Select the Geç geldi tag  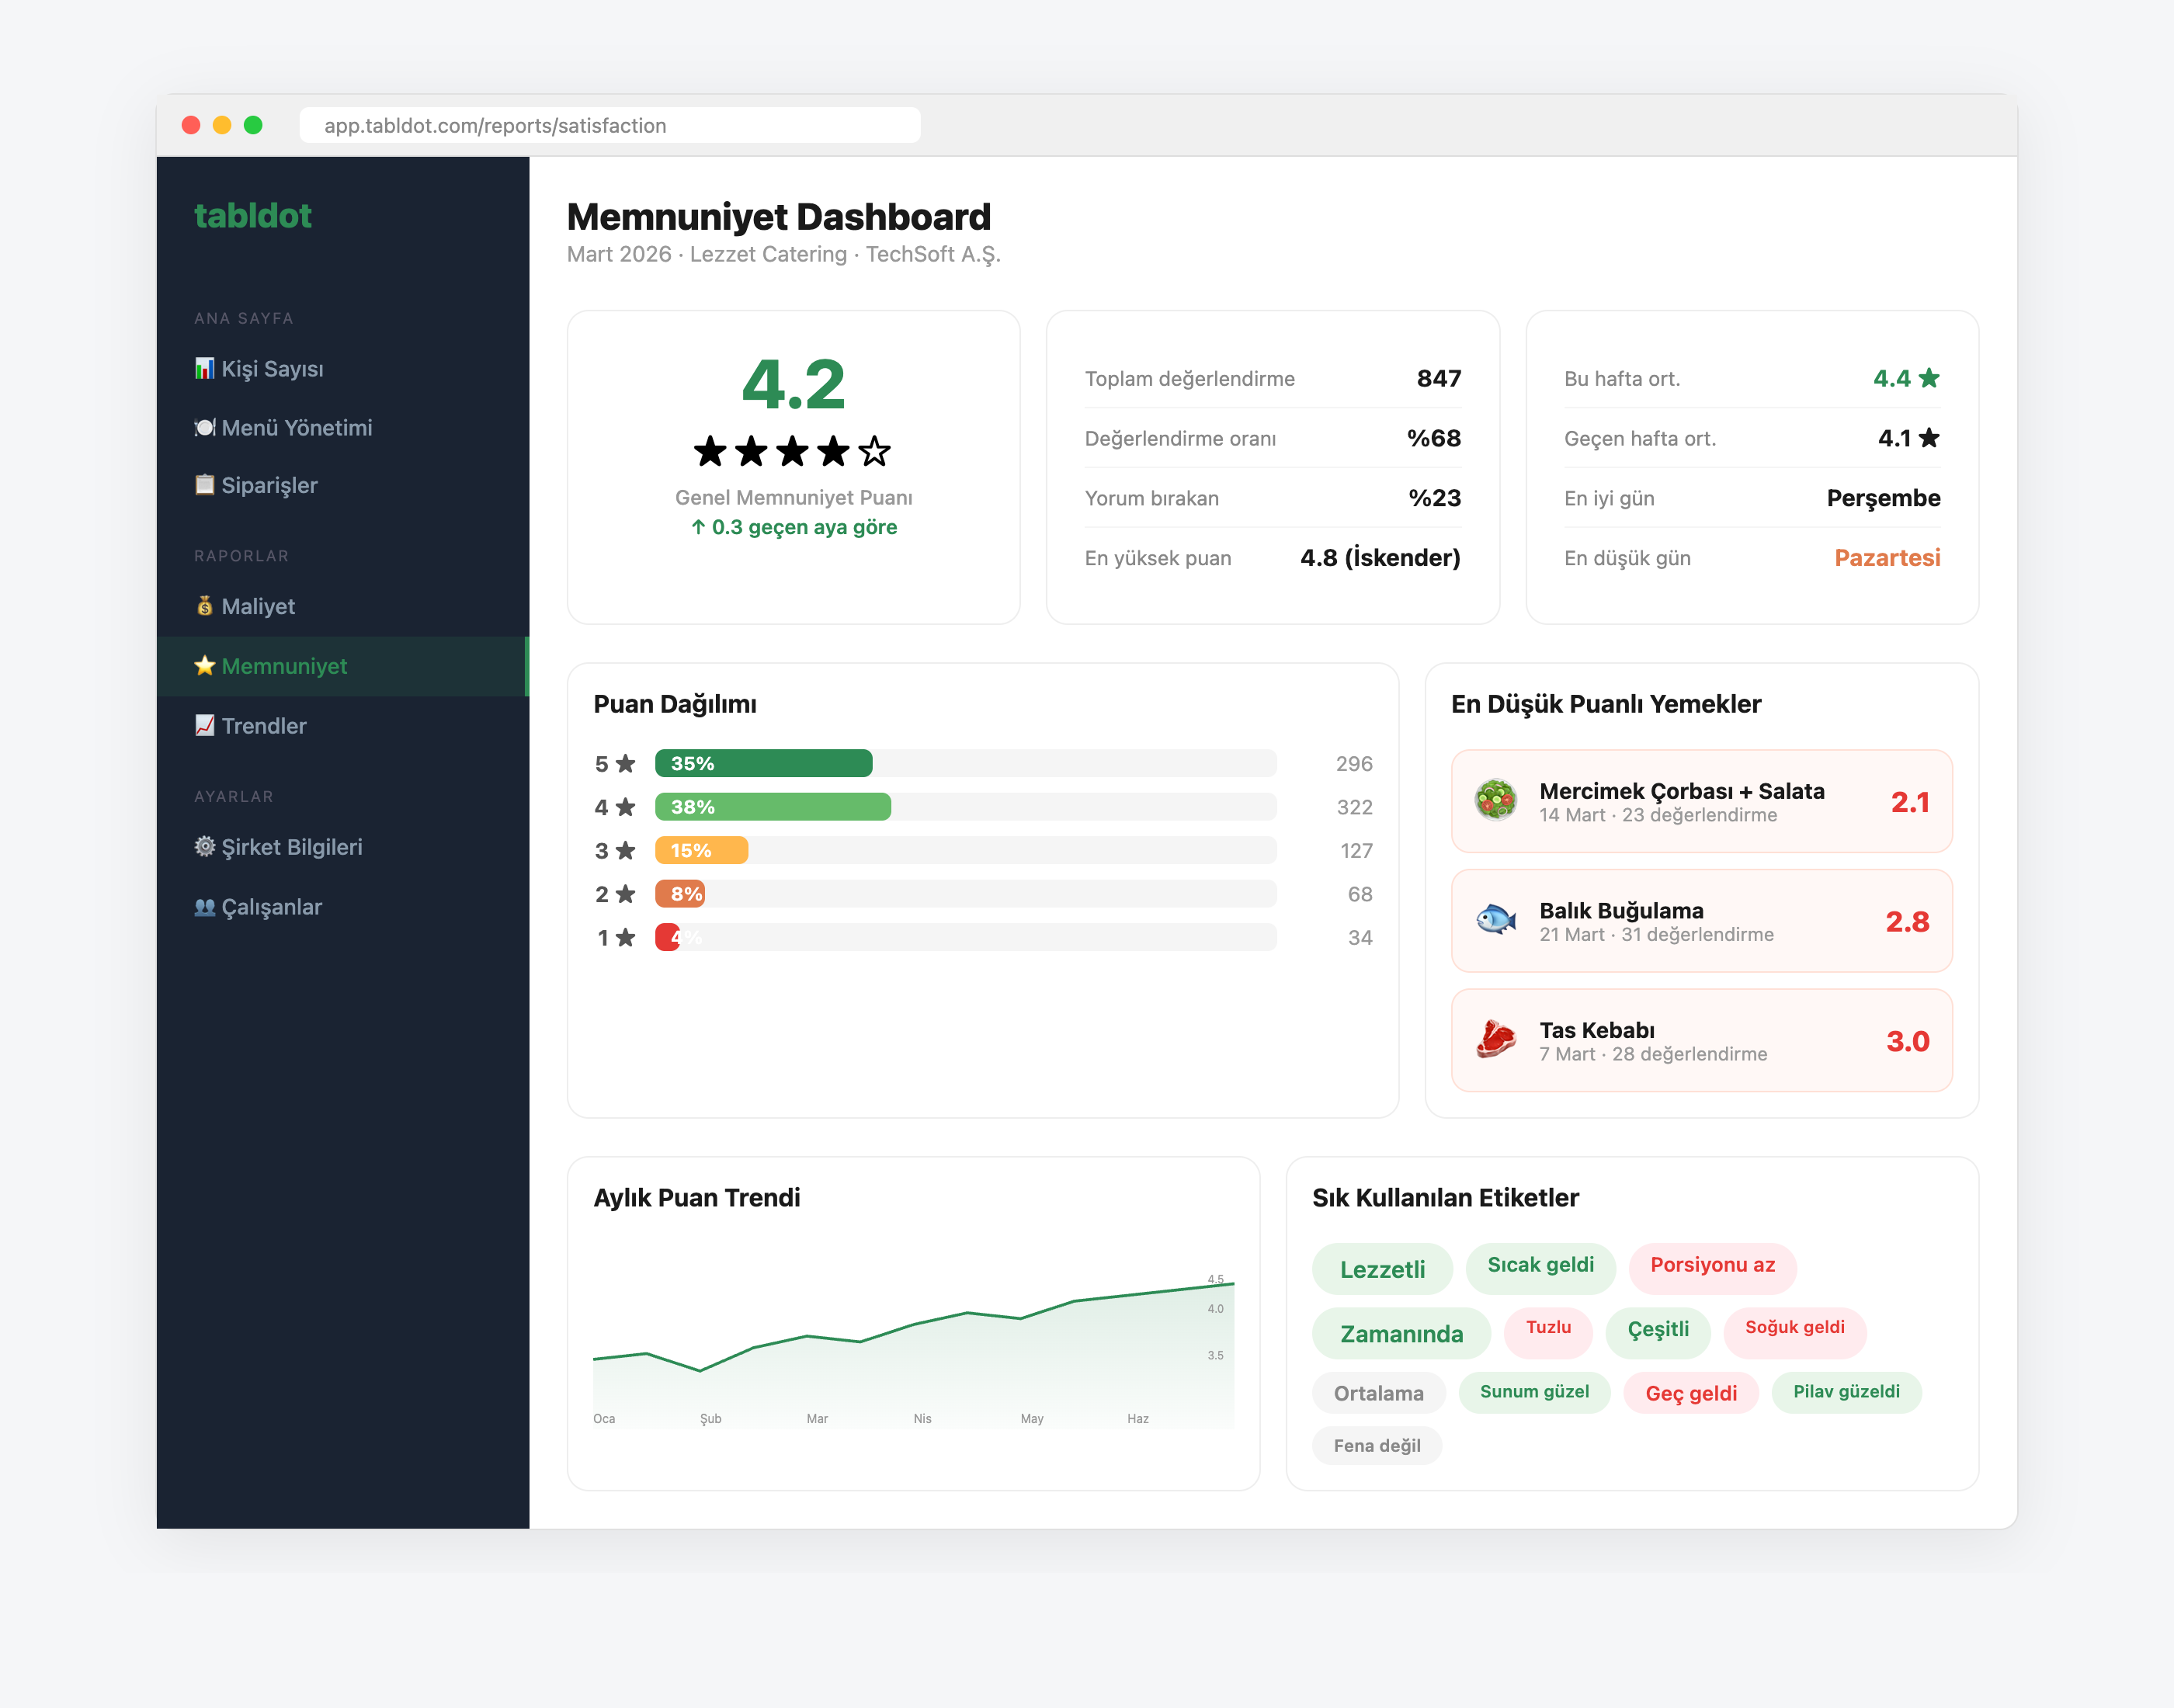tap(1690, 1393)
